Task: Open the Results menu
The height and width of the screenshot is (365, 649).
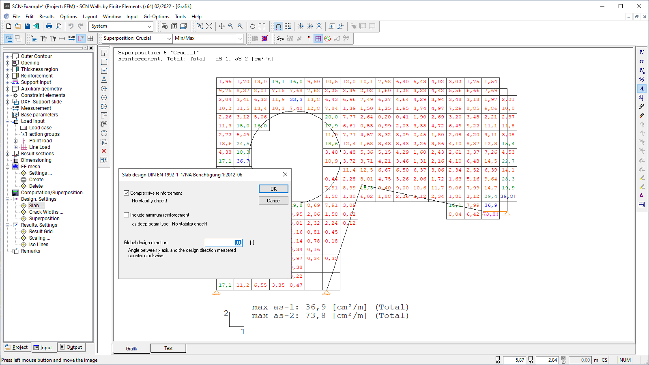Action: coord(47,17)
